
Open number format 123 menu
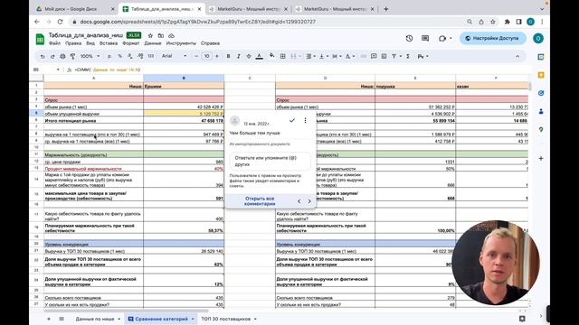151,56
